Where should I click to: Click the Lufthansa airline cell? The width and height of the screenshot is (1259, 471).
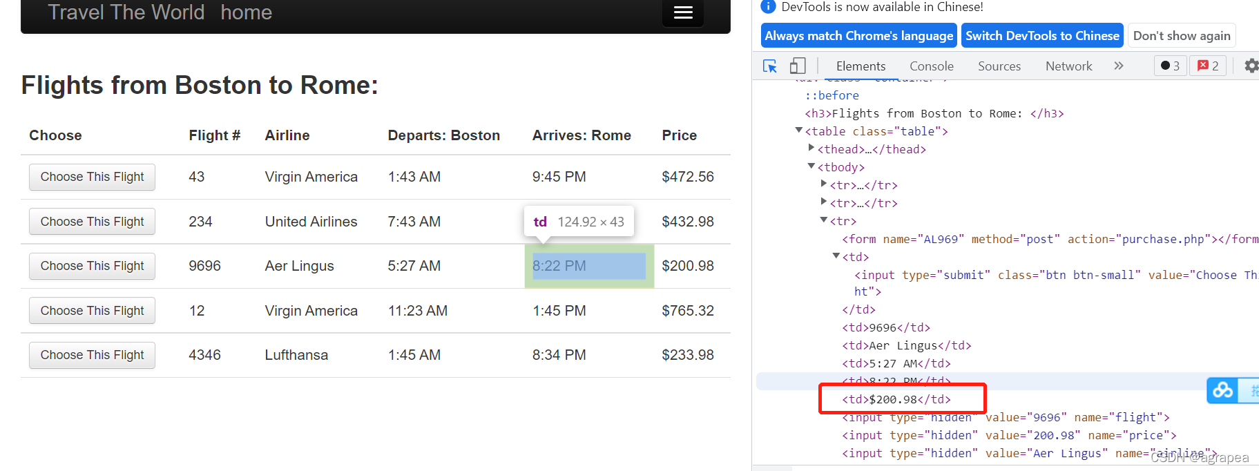pos(296,355)
